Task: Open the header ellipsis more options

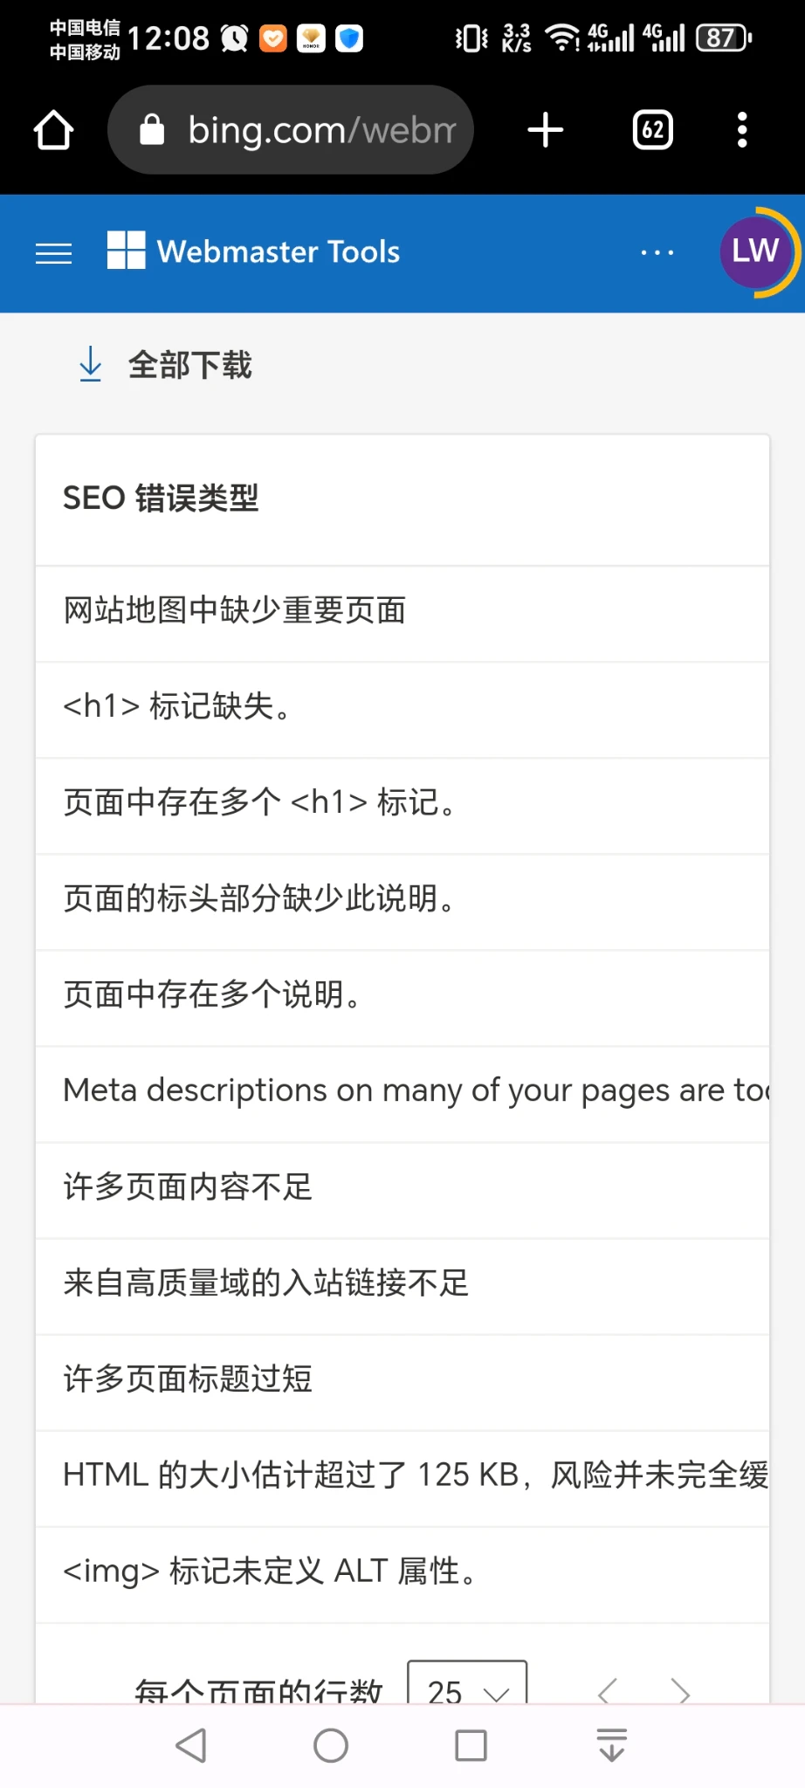Action: pyautogui.click(x=657, y=253)
